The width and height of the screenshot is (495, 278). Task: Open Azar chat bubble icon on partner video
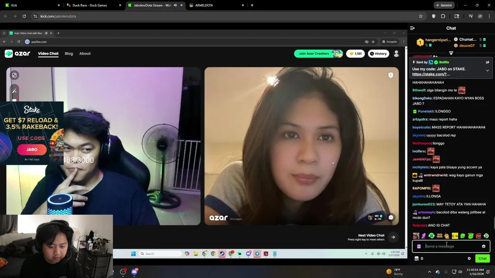(391, 218)
